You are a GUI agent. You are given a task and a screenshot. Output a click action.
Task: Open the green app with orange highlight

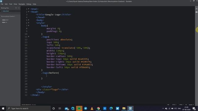[x=79, y=108]
